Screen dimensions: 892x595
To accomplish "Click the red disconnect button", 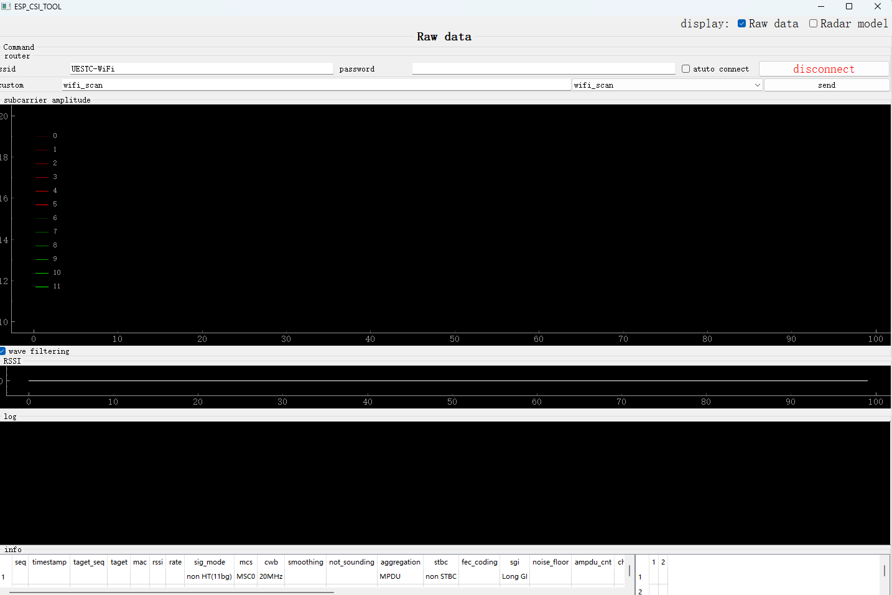I will [824, 69].
